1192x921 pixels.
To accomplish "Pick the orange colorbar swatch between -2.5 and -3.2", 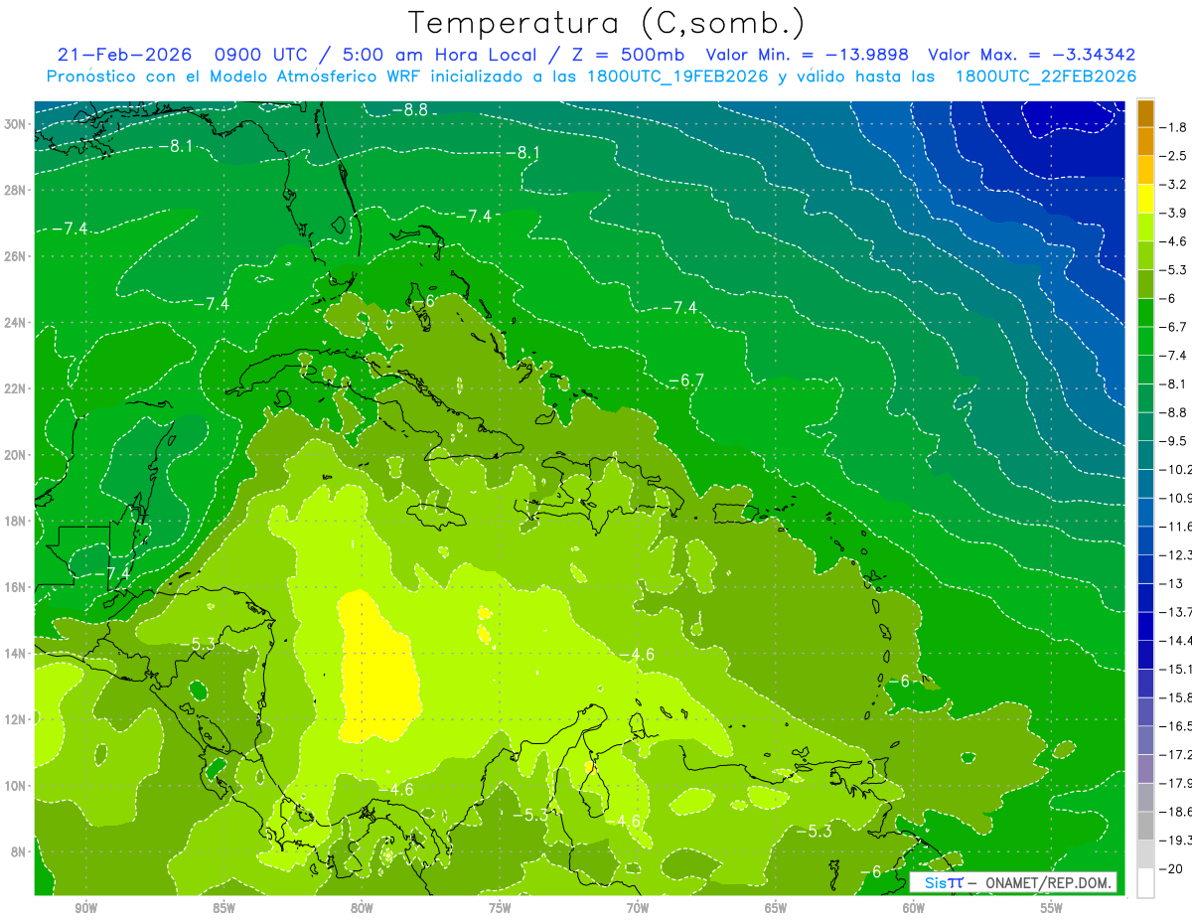I will click(x=1145, y=170).
